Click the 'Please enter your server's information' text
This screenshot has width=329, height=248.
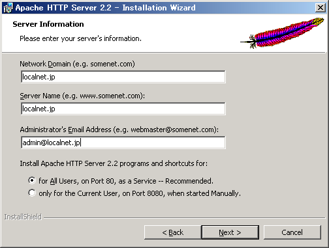click(80, 38)
